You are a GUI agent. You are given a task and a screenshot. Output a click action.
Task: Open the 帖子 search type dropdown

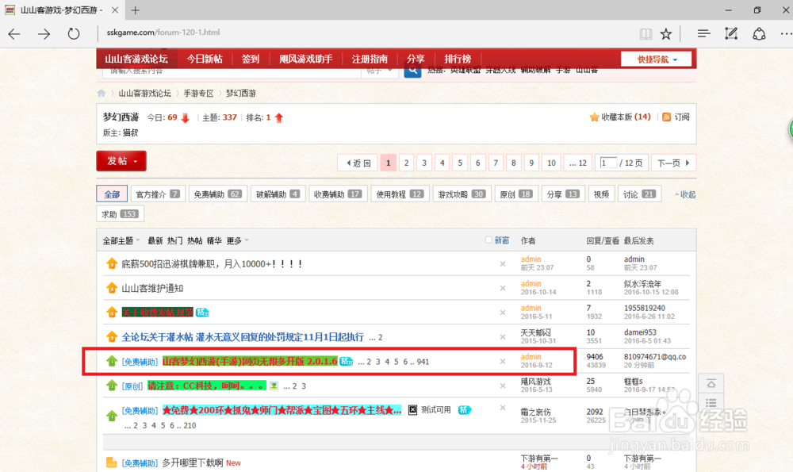(380, 71)
